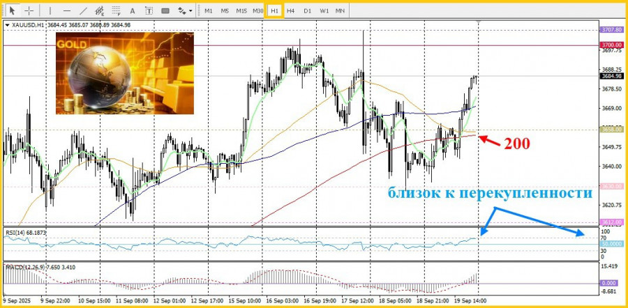
Task: Switch chart to H4 timeframe
Action: coord(291,10)
